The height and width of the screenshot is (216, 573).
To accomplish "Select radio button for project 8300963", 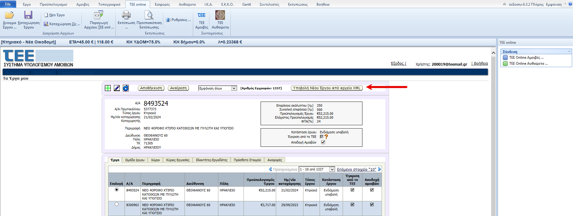I will (x=117, y=204).
